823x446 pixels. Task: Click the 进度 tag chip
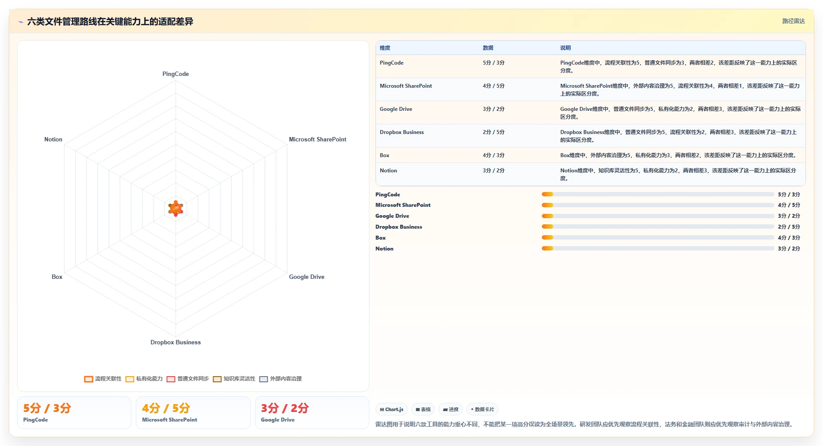point(451,409)
